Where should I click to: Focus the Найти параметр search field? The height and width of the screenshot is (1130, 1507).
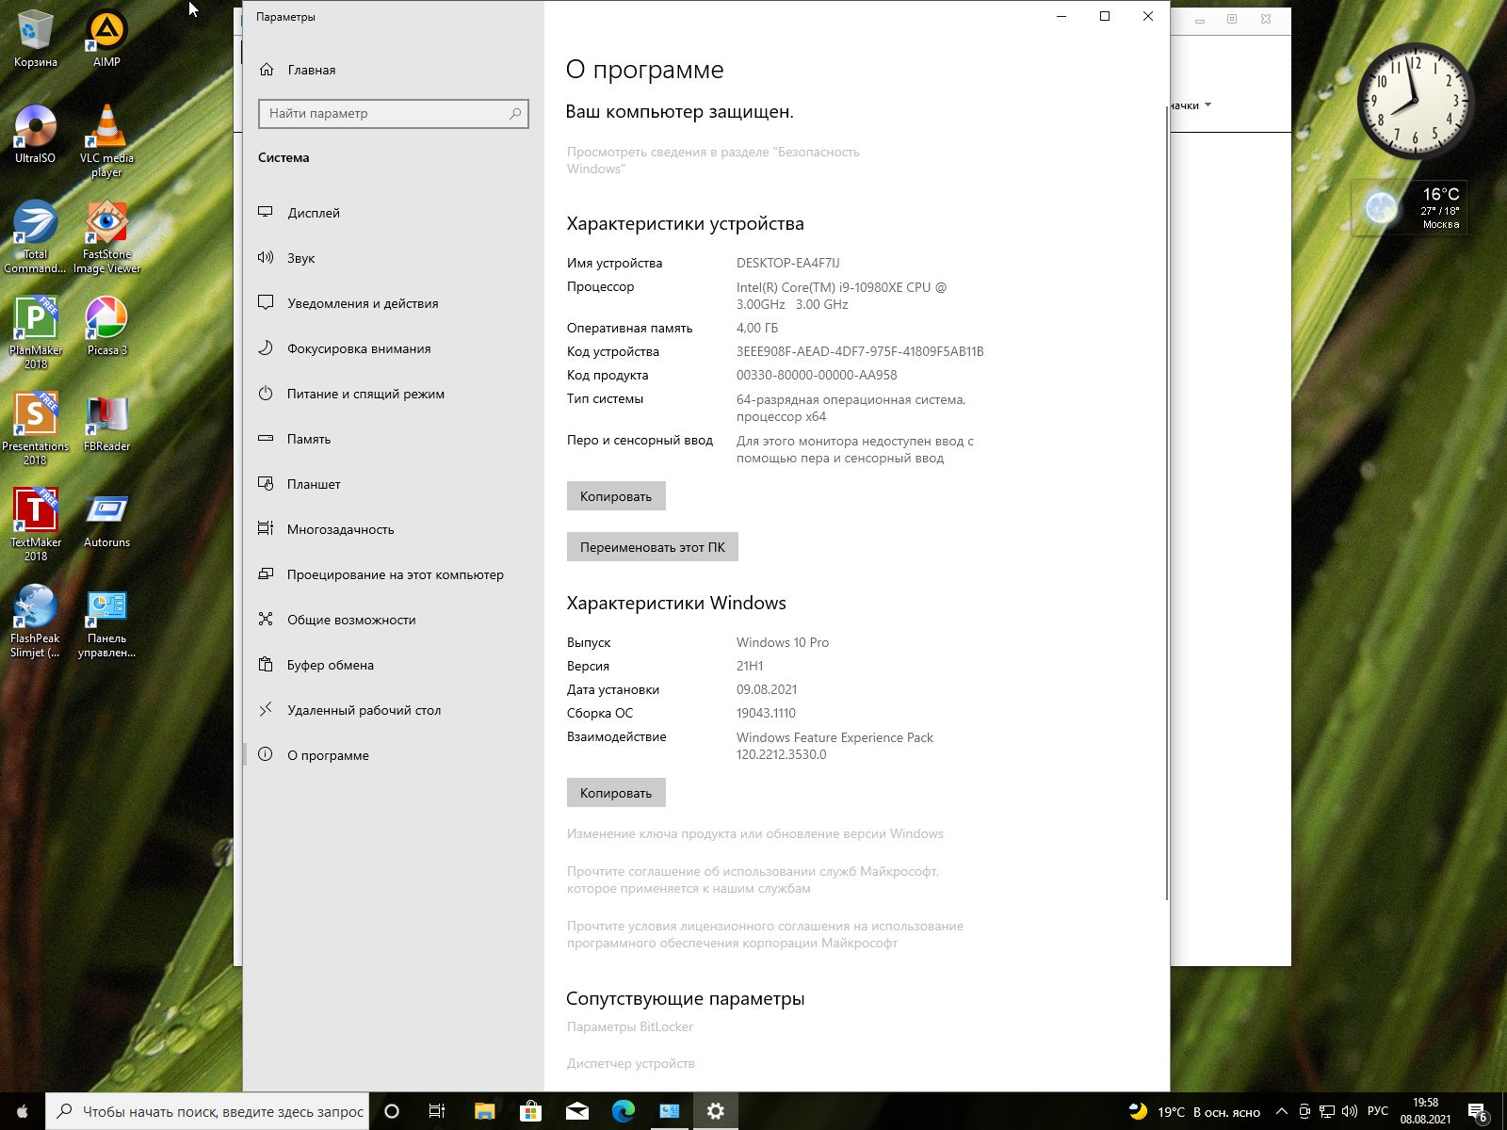coord(394,114)
